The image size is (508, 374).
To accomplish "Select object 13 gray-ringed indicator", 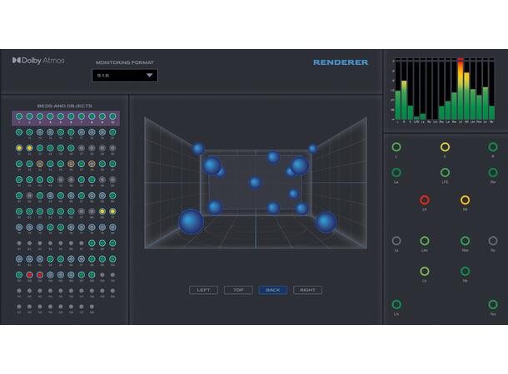I will tap(40, 132).
